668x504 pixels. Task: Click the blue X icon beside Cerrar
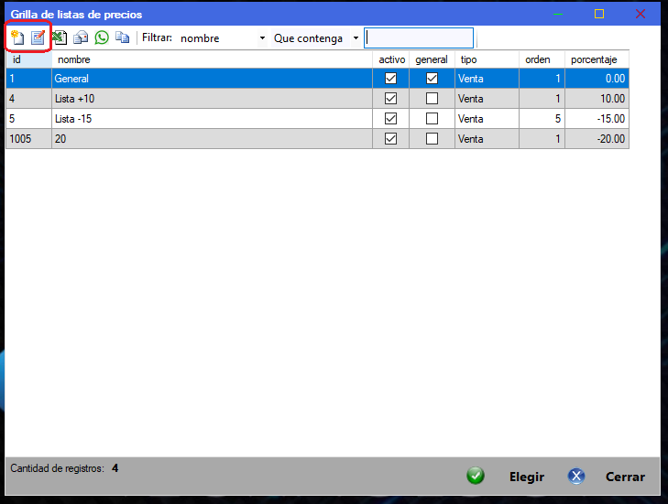576,477
